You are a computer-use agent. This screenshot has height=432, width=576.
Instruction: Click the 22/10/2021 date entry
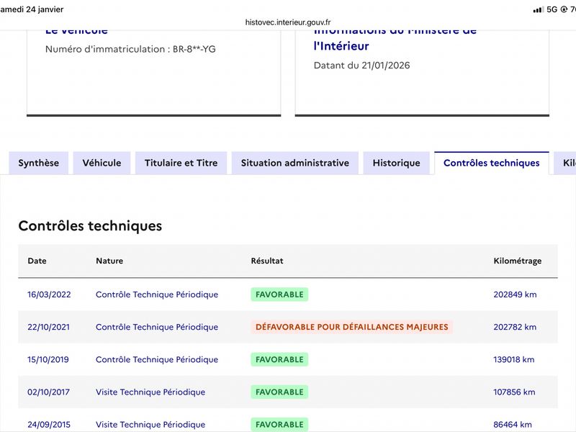(x=48, y=327)
